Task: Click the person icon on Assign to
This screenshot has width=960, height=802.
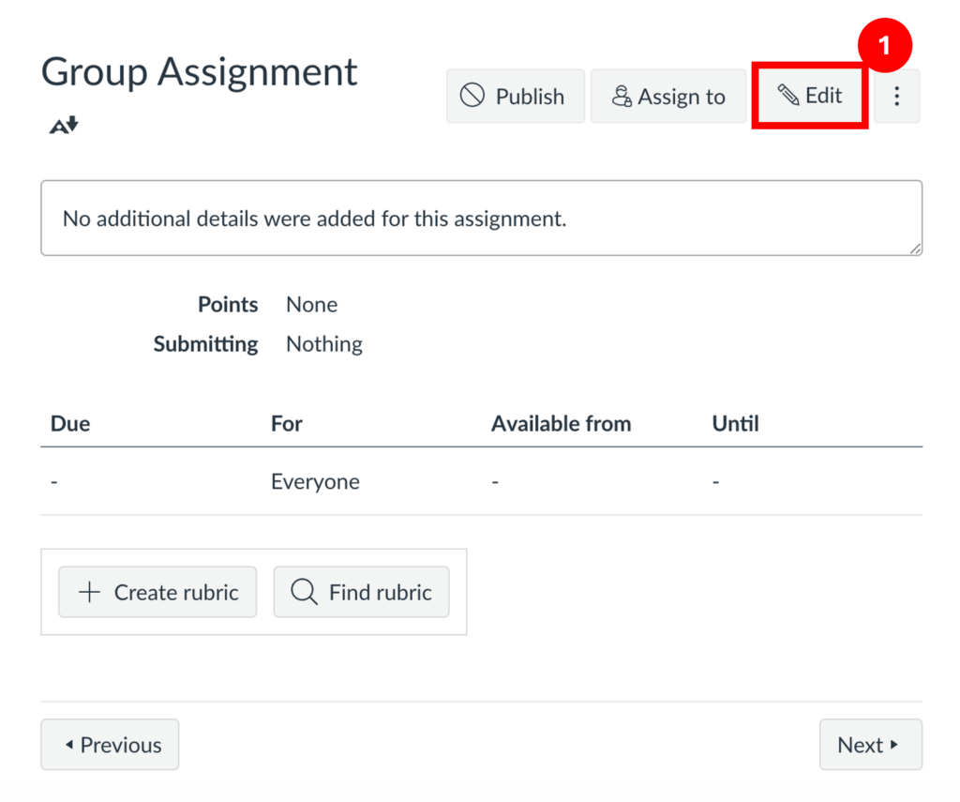Action: point(621,97)
